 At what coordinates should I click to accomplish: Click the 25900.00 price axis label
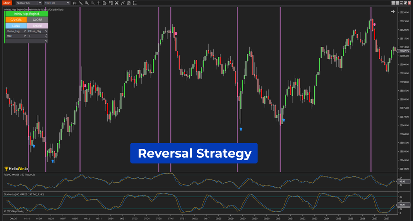tap(404, 65)
